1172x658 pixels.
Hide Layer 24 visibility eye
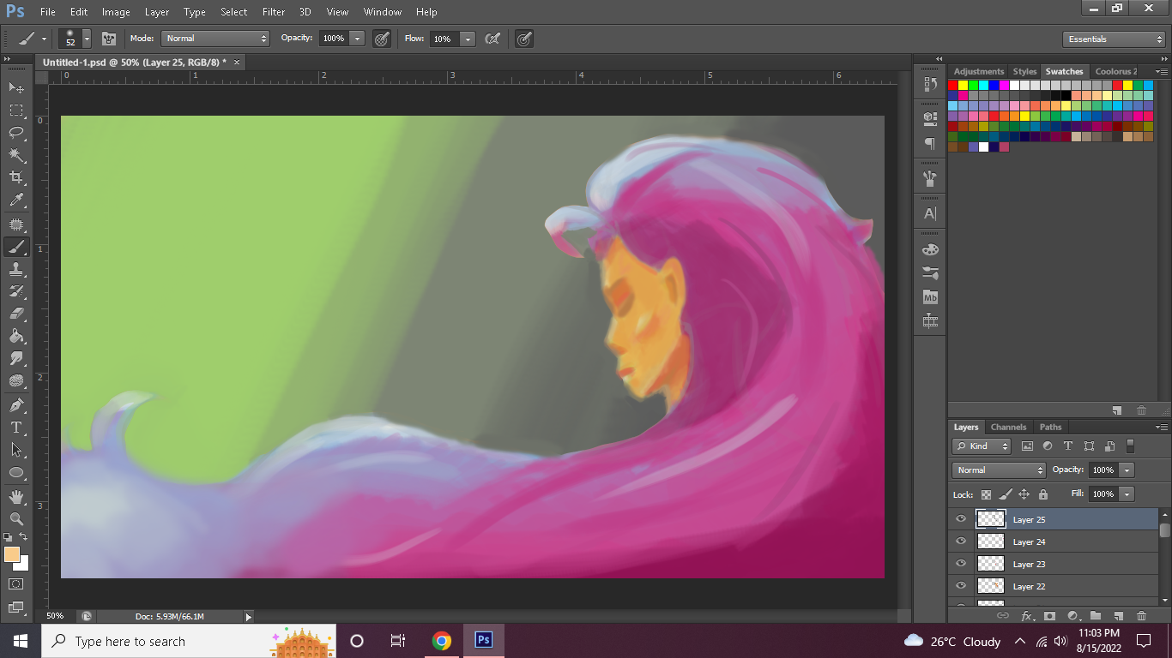pyautogui.click(x=961, y=541)
